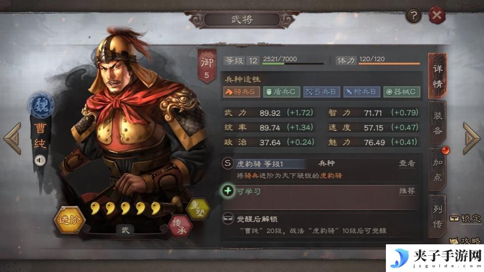Click the 进阶 hexagon button

(69, 220)
